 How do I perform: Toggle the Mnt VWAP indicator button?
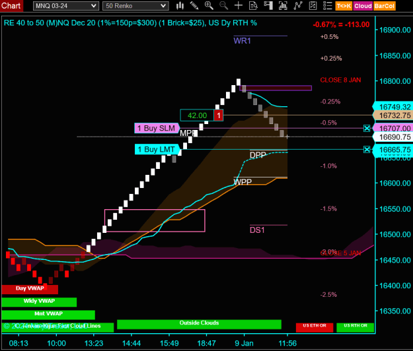click(x=48, y=315)
